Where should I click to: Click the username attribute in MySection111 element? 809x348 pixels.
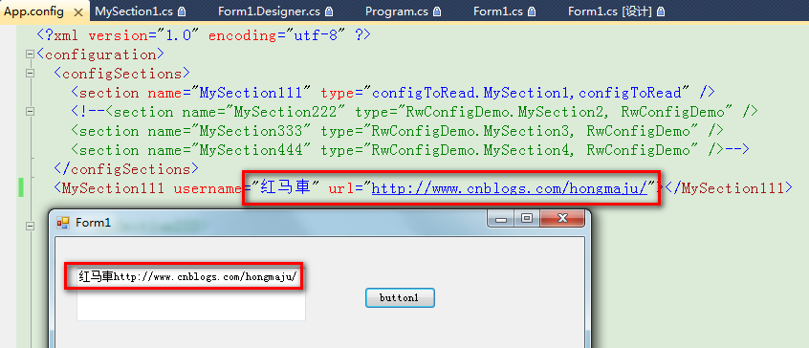tap(208, 188)
